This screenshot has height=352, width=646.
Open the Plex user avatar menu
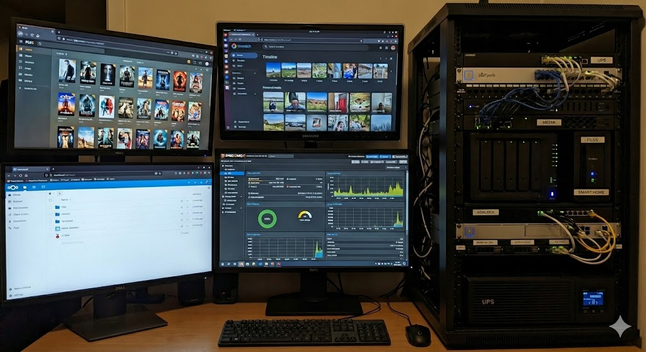pyautogui.click(x=207, y=64)
